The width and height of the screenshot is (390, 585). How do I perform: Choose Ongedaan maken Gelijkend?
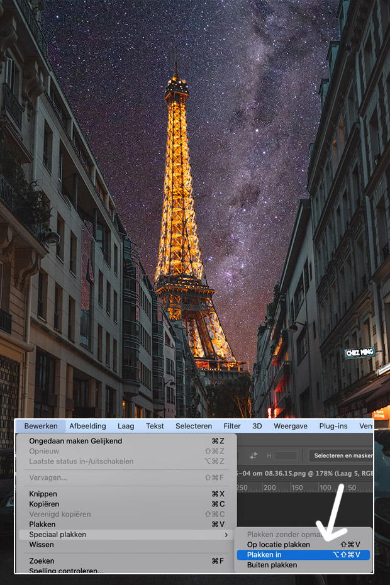(x=75, y=441)
